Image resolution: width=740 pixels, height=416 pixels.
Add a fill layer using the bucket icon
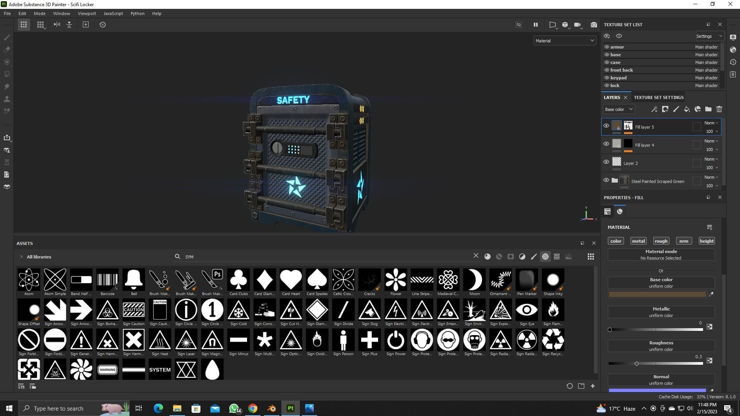point(687,109)
